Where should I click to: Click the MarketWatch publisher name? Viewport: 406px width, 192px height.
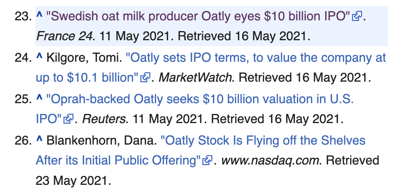195,78
